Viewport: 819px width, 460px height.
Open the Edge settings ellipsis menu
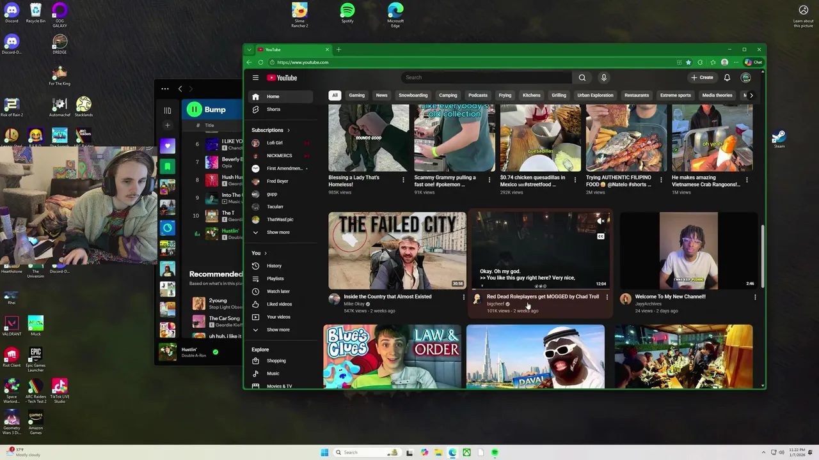tap(736, 63)
